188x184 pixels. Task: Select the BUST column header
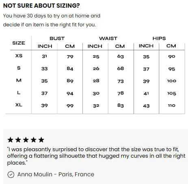[57, 39]
